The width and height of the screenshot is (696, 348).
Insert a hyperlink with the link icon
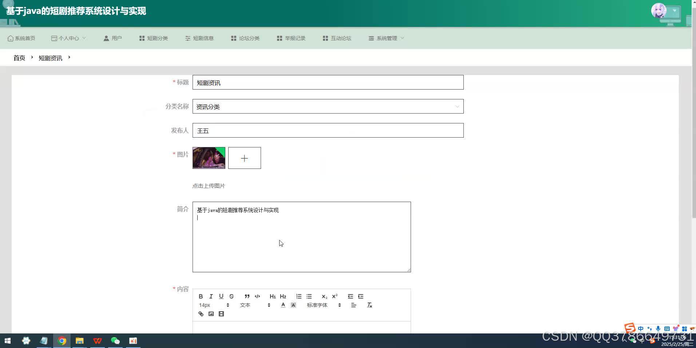[201, 314]
